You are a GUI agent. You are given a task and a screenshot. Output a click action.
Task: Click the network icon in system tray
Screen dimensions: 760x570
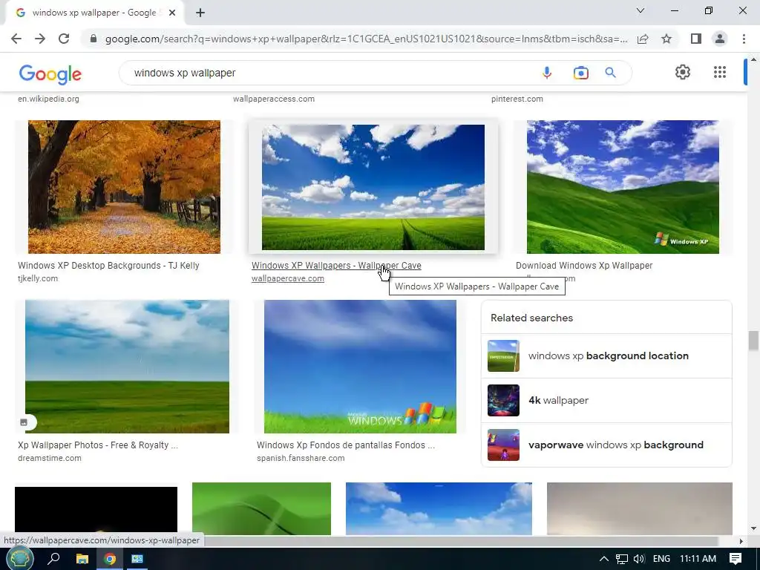pyautogui.click(x=621, y=559)
